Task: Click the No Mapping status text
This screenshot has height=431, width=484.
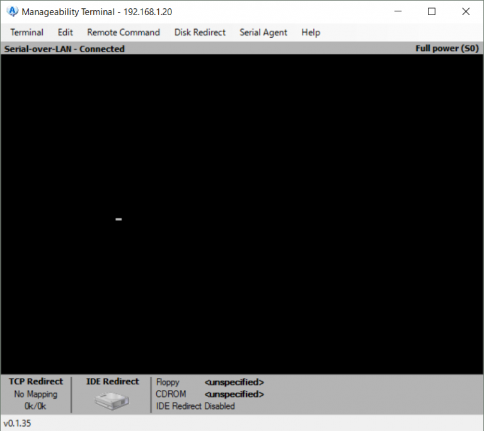Action: (x=36, y=394)
